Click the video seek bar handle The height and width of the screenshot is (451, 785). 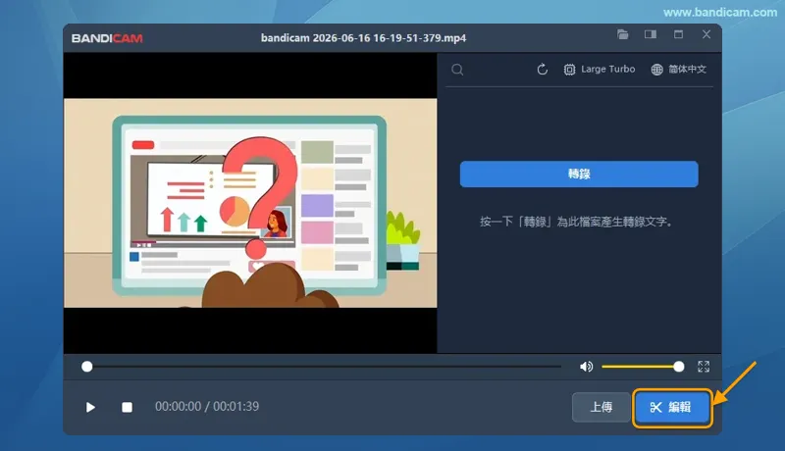point(87,367)
